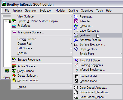Expand the Design Pad submenu arrow
This screenshot has height=100, width=123.
[x=71, y=44]
